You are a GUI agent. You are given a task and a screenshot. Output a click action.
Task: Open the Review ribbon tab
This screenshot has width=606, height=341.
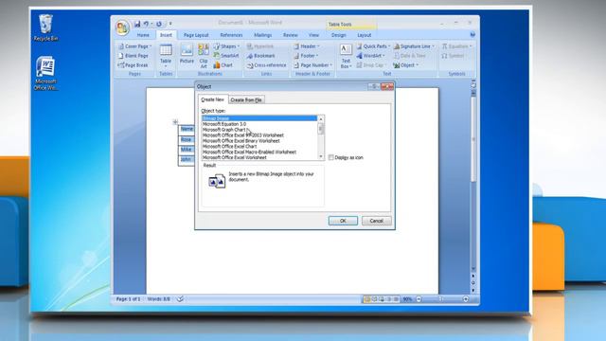[291, 35]
